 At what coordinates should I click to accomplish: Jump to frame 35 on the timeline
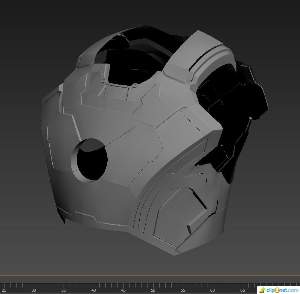click(x=64, y=290)
